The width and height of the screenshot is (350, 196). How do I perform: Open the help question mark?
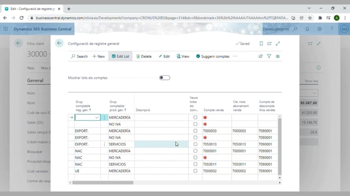332,29
